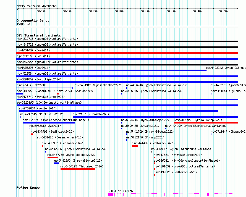246x197 pixels.
Task: Click nsv4528584 variant label
Action: 47,73
